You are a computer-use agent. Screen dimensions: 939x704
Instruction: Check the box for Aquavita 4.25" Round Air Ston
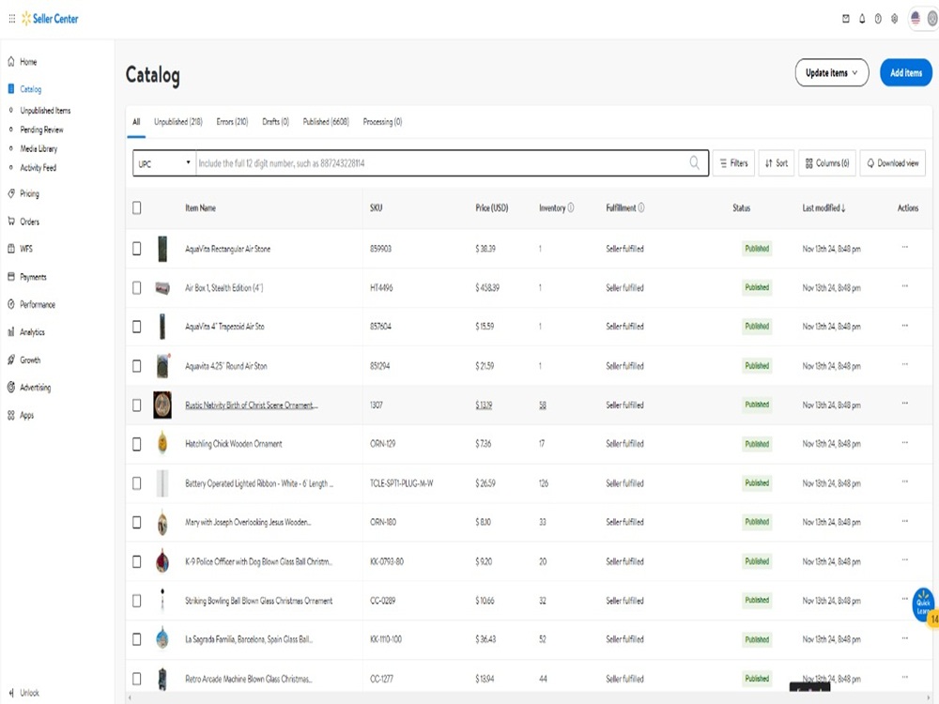(x=136, y=366)
